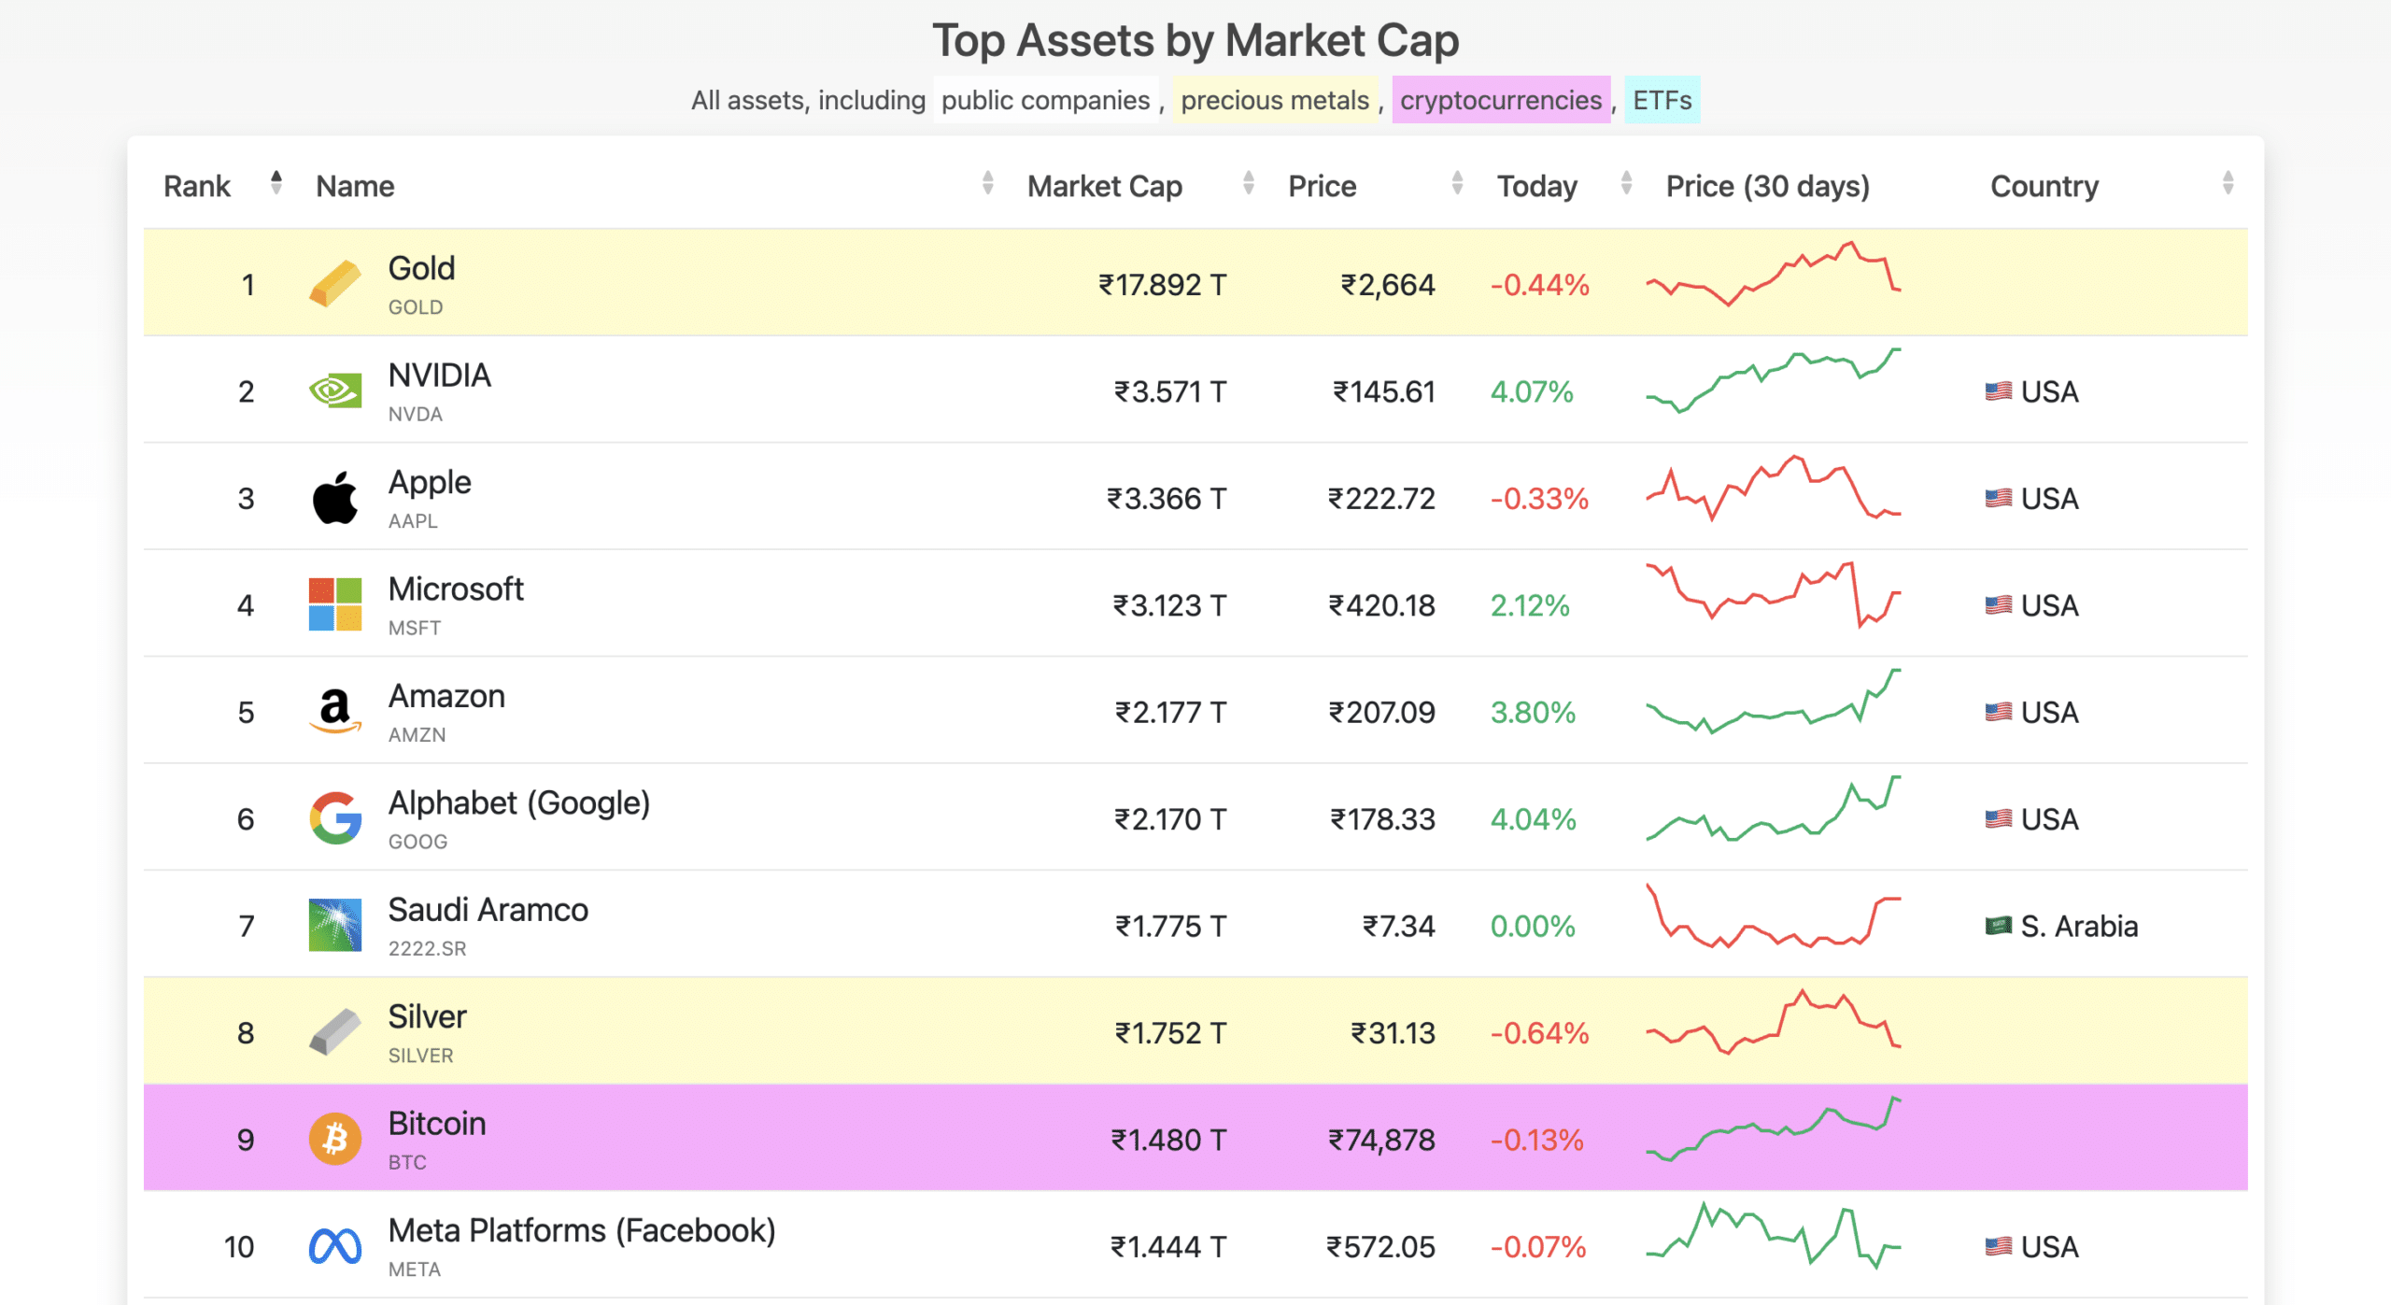Open the Amazon company page
Image resolution: width=2391 pixels, height=1305 pixels.
click(446, 696)
